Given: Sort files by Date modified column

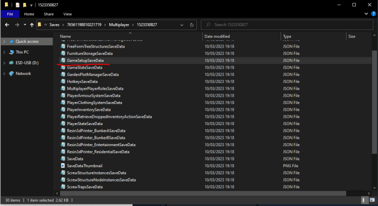Looking at the screenshot, I should pos(217,36).
